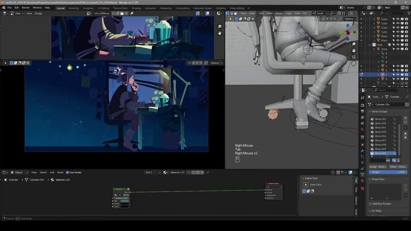Open the Local transform orientation dropdown
This screenshot has height=231, width=411.
pyautogui.click(x=320, y=13)
